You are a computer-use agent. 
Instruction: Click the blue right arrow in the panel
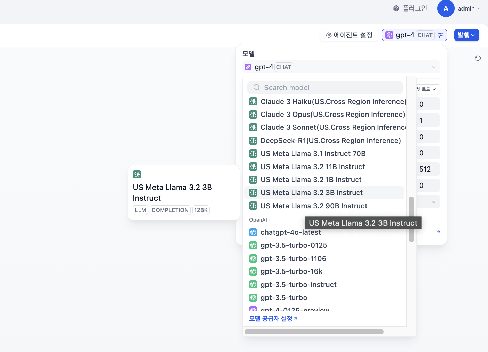[438, 232]
